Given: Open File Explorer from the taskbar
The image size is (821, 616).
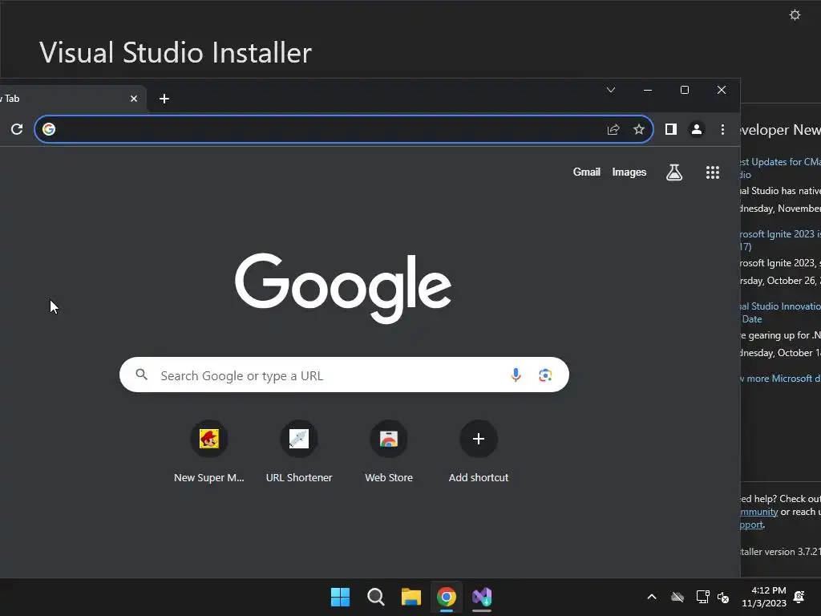Looking at the screenshot, I should click(411, 597).
